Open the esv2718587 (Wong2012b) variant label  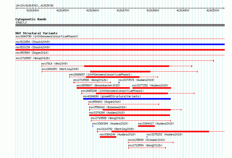pyautogui.click(x=33, y=58)
